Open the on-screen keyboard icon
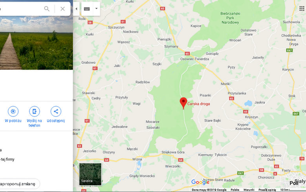This screenshot has width=306, height=192. [x=87, y=9]
